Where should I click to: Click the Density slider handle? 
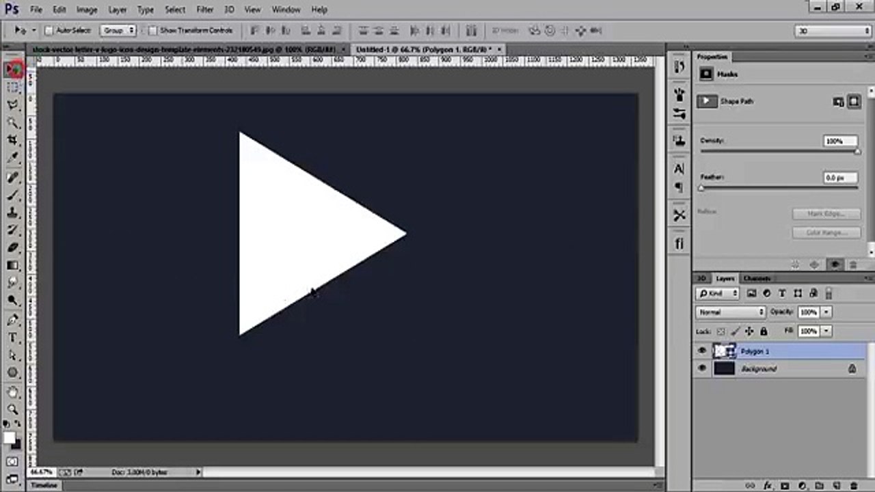857,152
